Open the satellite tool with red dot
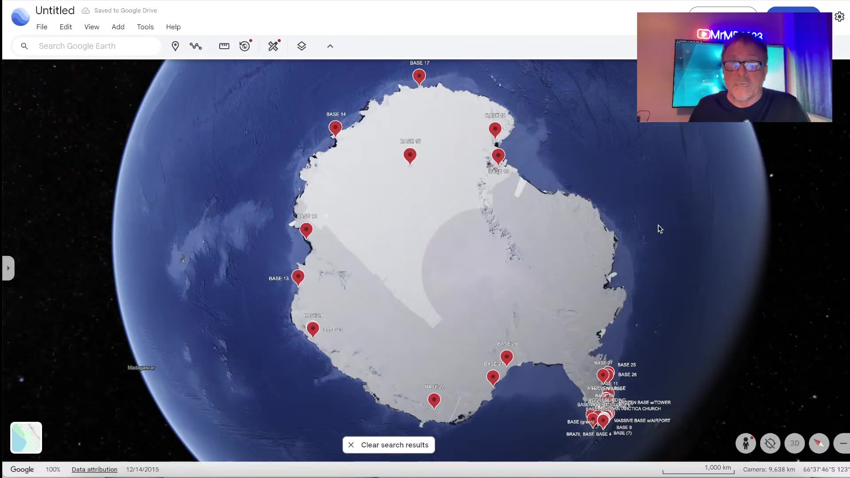850x478 pixels. point(274,46)
